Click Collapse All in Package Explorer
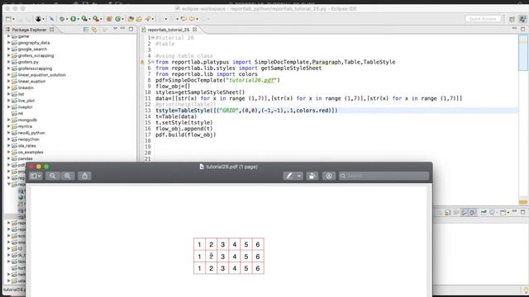This screenshot has height=297, width=529. (86, 30)
